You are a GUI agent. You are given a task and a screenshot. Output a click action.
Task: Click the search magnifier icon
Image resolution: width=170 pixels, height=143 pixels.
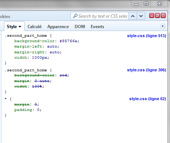click(75, 16)
